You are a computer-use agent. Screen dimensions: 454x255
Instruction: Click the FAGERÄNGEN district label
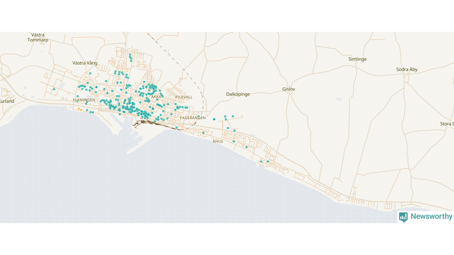coord(193,118)
